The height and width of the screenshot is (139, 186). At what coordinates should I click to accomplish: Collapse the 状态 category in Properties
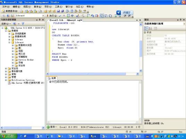145,33
